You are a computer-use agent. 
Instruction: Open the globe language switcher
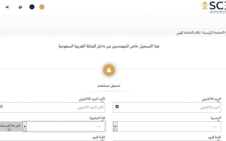point(20,7)
